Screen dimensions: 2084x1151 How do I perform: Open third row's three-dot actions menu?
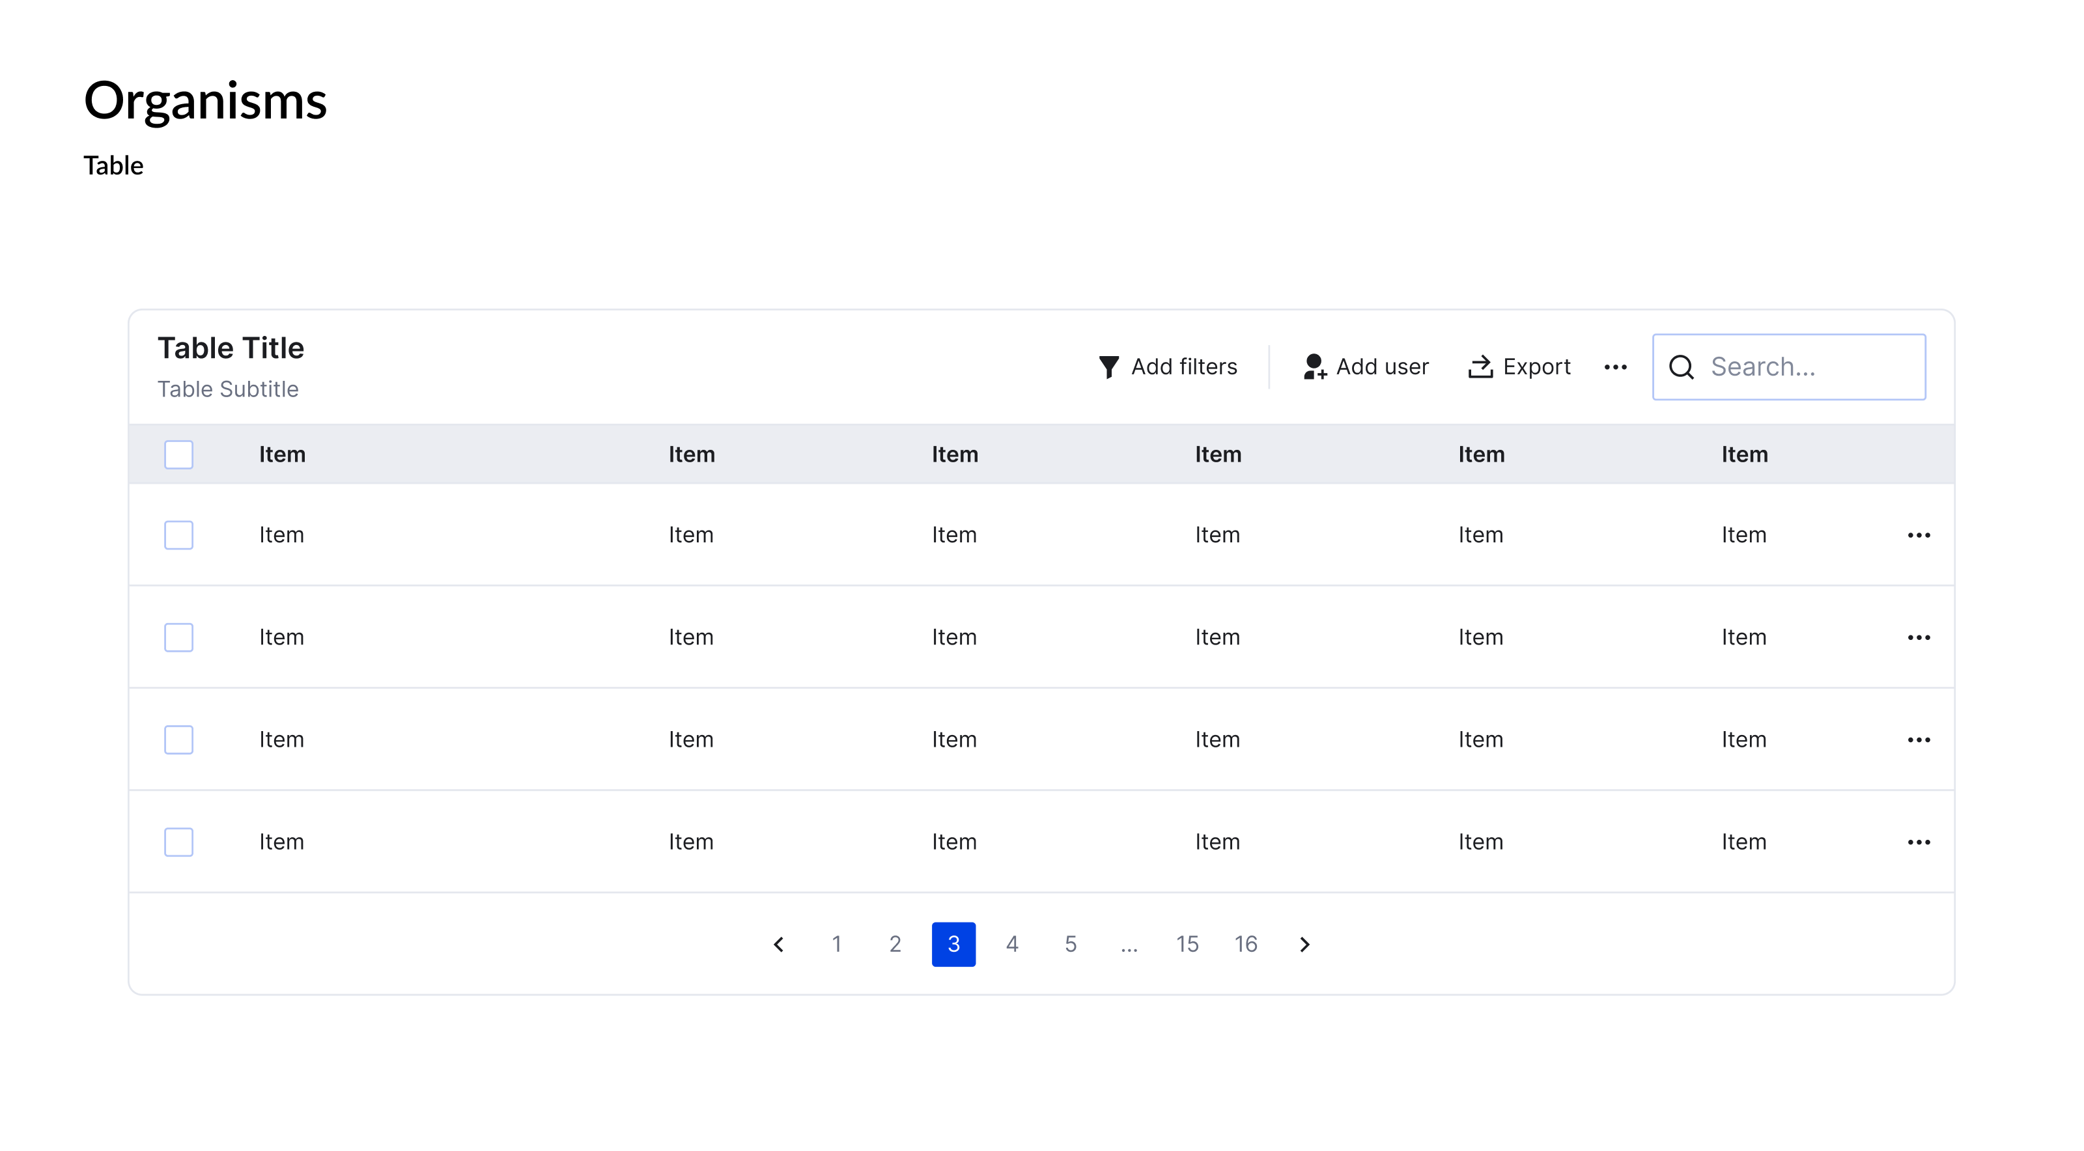(1918, 740)
